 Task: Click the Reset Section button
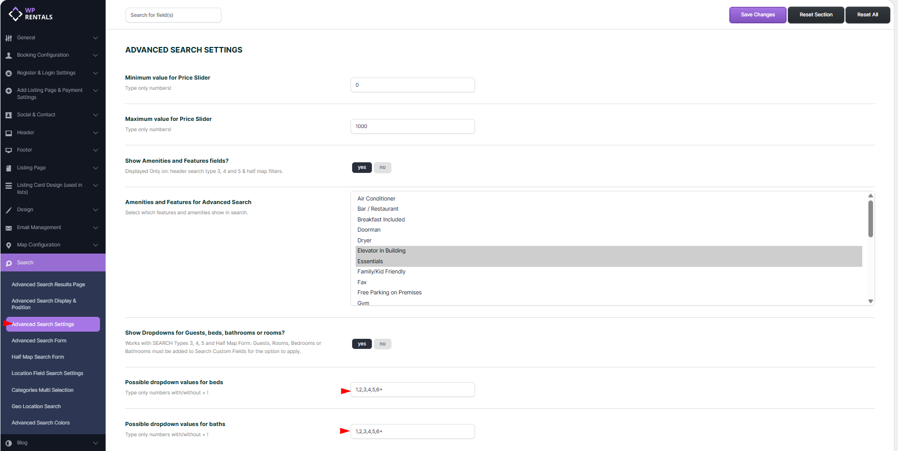click(816, 15)
